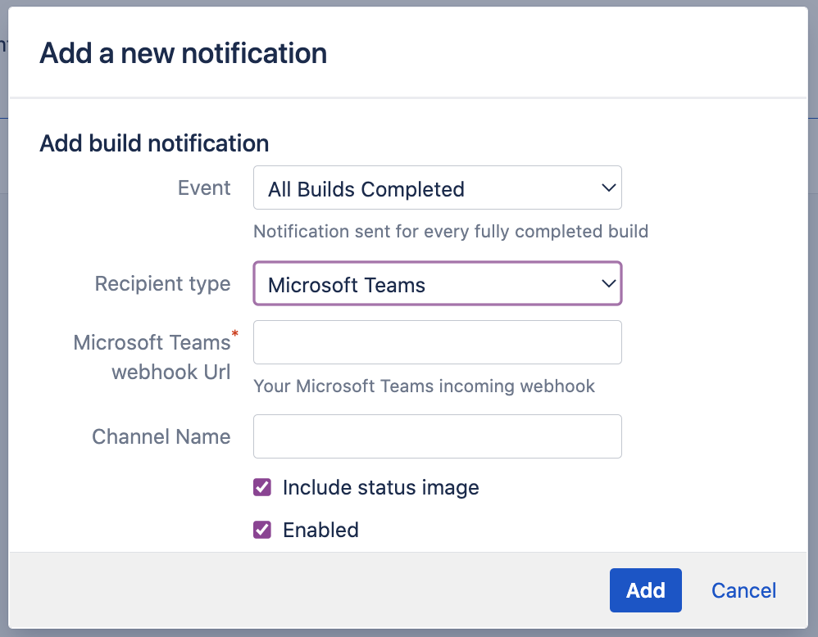The image size is (818, 637).
Task: Click the Recipient type dropdown chevron arrow
Action: point(609,283)
